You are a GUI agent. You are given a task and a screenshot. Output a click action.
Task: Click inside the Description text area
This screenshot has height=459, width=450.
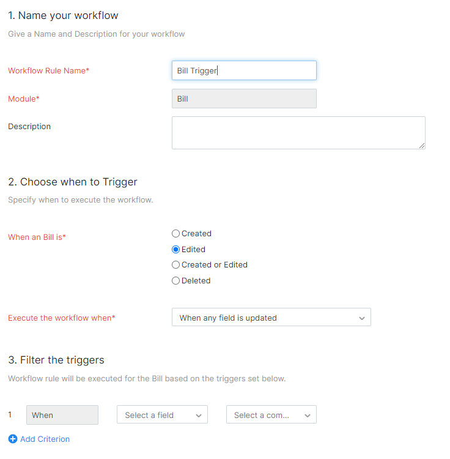pos(298,133)
